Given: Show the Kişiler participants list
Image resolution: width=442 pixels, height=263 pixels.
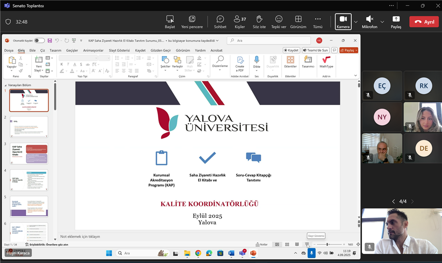Looking at the screenshot, I should pyautogui.click(x=240, y=22).
